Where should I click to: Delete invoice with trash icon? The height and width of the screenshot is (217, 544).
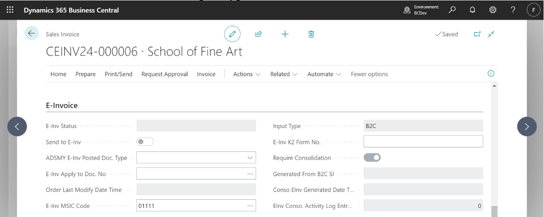click(311, 34)
